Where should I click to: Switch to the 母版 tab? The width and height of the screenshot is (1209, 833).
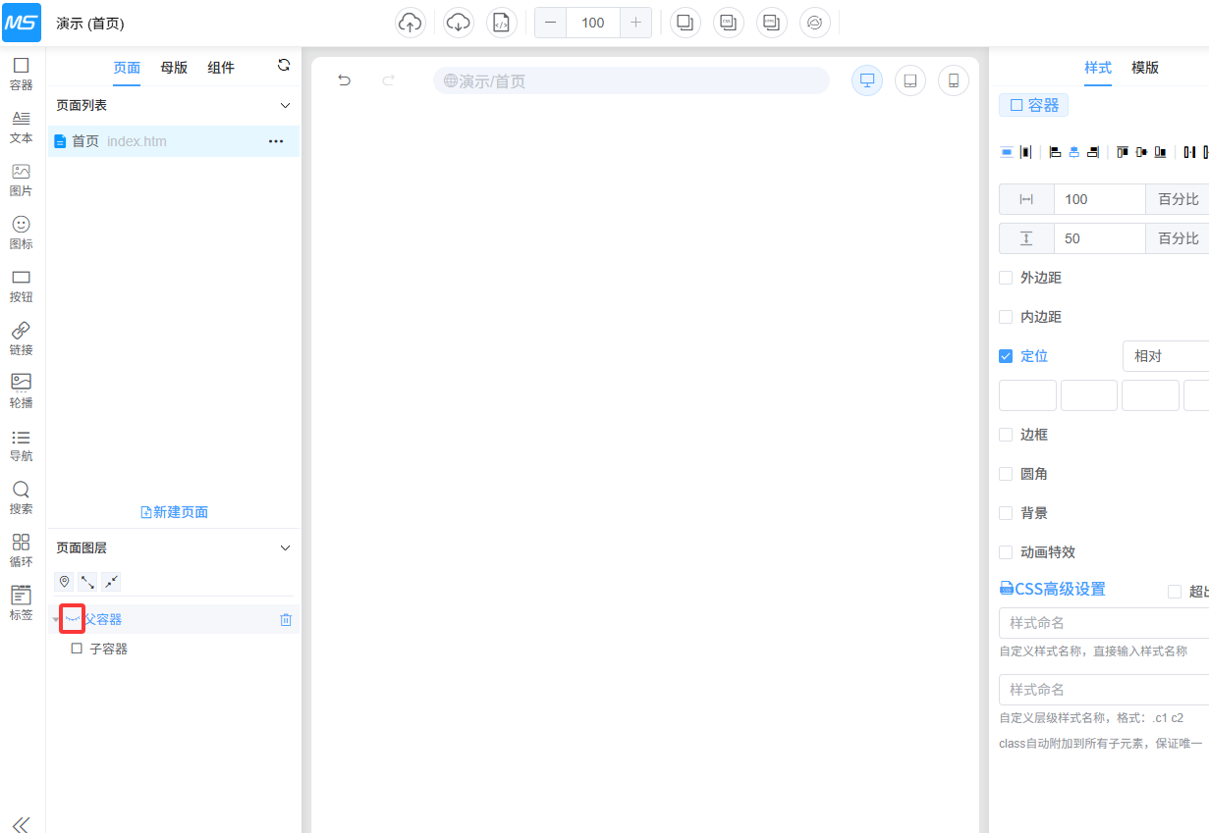tap(174, 68)
